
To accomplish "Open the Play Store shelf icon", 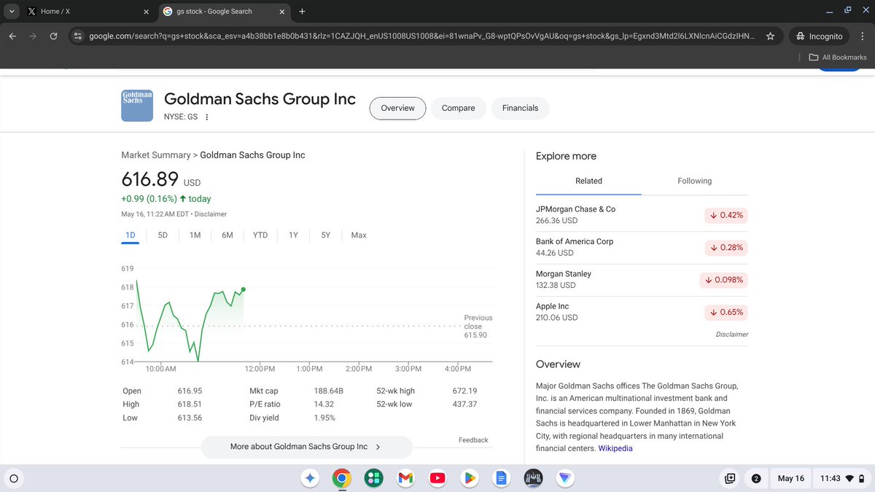I will point(469,478).
